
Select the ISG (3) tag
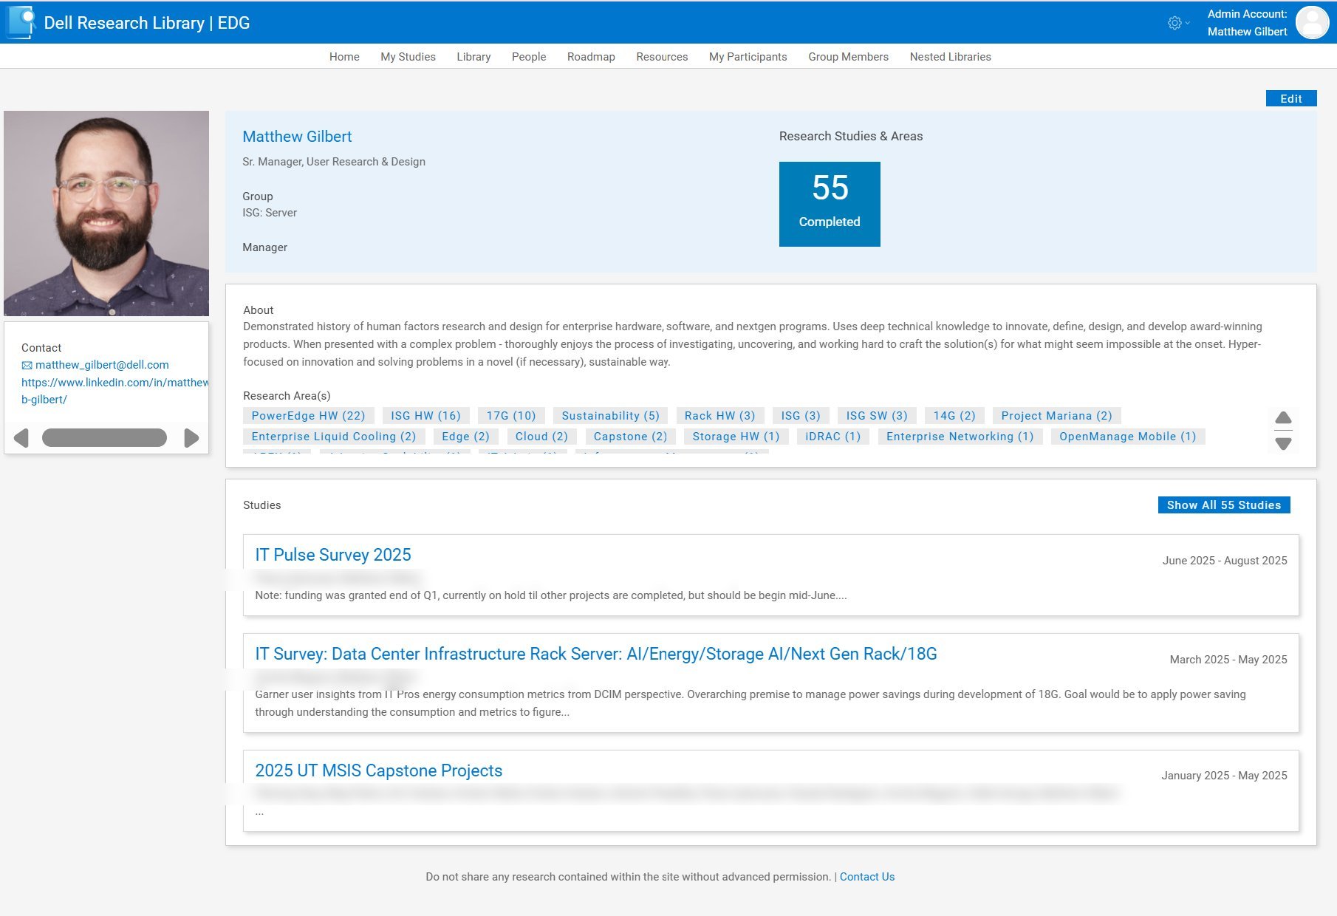(x=801, y=416)
